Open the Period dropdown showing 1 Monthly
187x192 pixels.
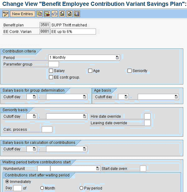117,57
